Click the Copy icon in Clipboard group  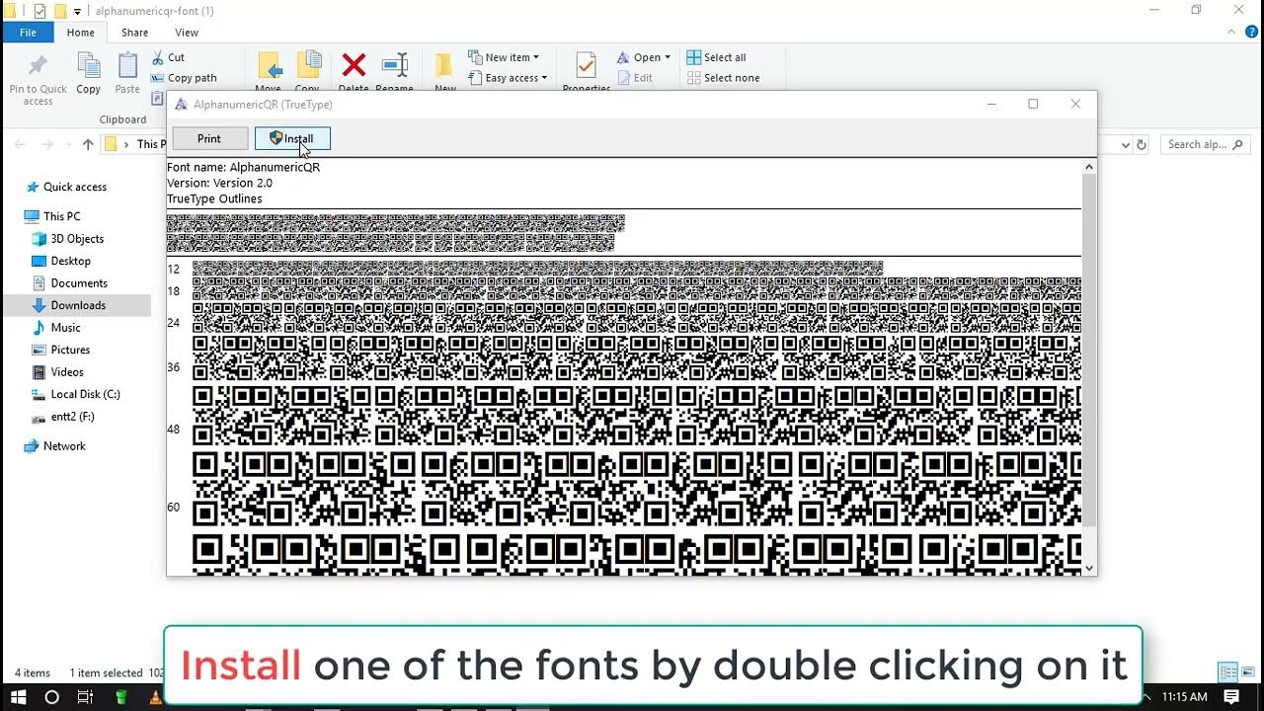point(89,67)
